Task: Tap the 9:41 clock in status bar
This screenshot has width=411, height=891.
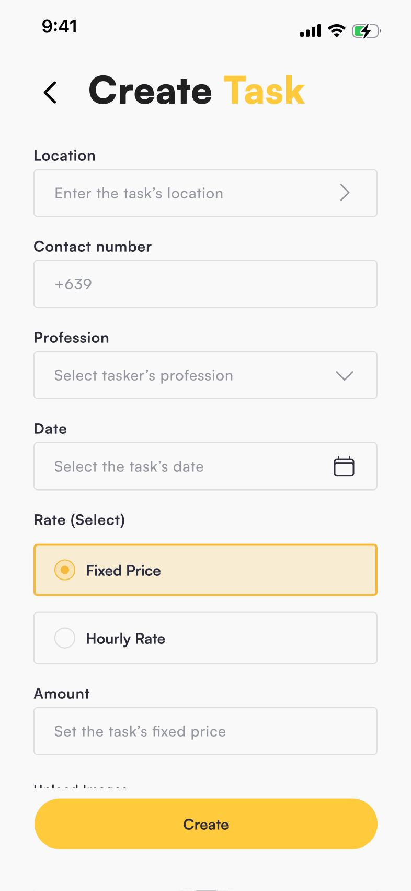Action: (x=60, y=26)
